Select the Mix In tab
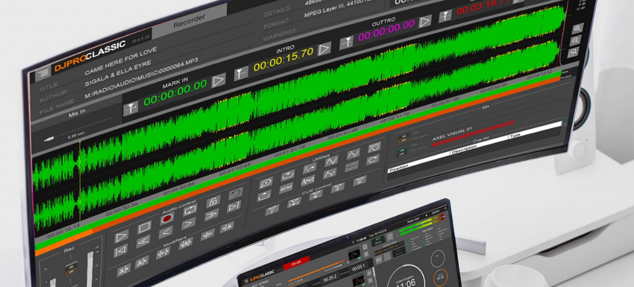The height and width of the screenshot is (287, 634). point(77,114)
